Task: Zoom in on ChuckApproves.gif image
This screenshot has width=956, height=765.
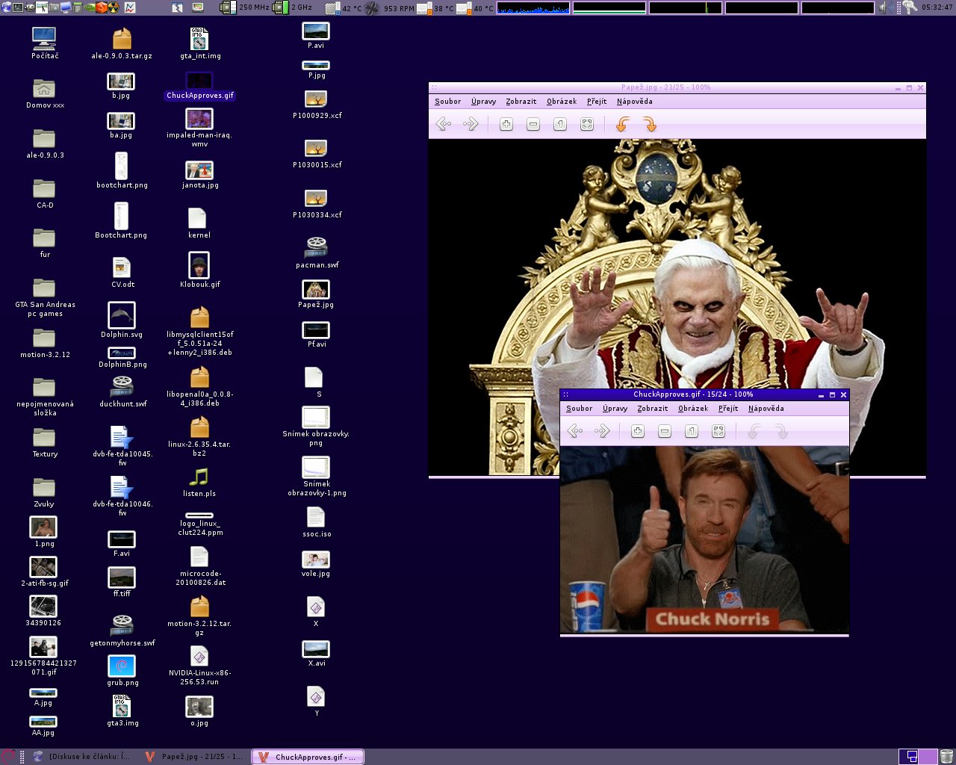Action: 638,431
